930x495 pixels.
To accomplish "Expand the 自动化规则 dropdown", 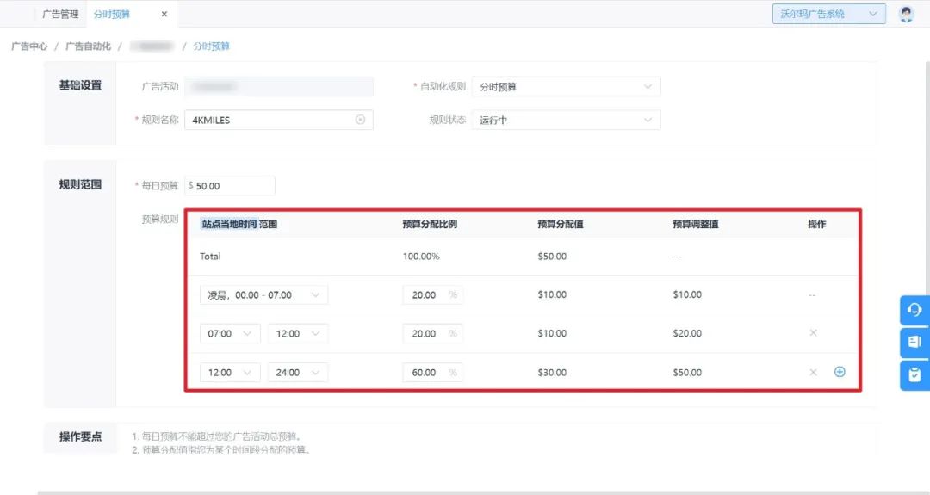I will (566, 87).
